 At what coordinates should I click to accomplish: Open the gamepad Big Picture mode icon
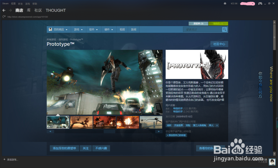click(260, 4)
